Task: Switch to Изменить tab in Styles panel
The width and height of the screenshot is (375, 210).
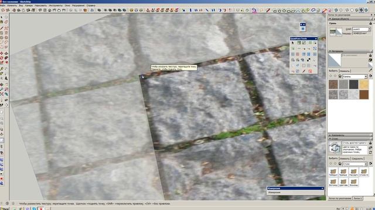Action: (x=345, y=159)
